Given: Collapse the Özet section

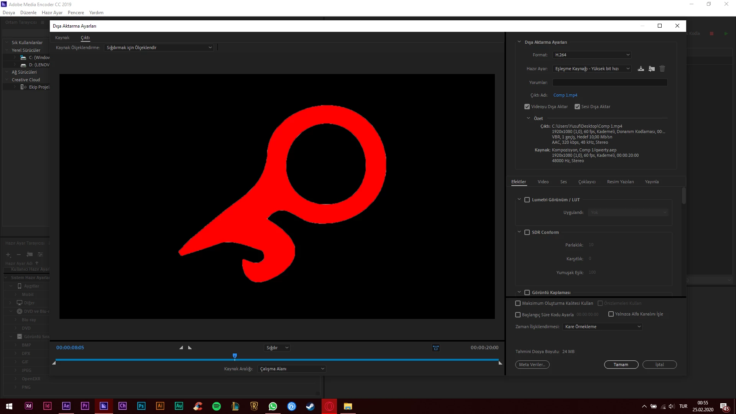Looking at the screenshot, I should pyautogui.click(x=528, y=118).
